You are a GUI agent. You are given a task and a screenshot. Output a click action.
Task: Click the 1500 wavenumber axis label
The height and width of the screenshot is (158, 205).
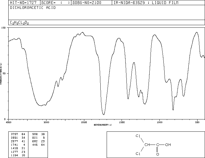(x=122, y=122)
